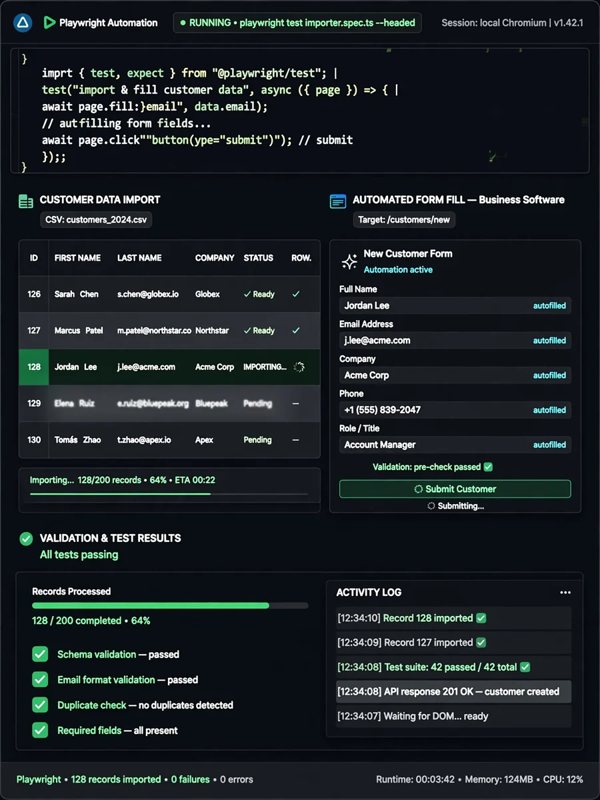Click the API response 201 OK log entry

[x=454, y=691]
